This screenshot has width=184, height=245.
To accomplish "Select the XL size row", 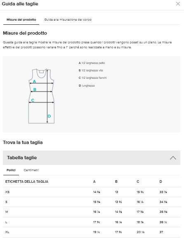I will pyautogui.click(x=92, y=232).
